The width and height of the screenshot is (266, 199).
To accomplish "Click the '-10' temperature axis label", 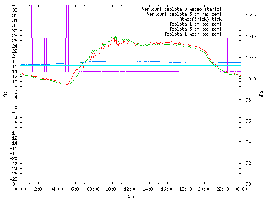I will tap(14, 133).
